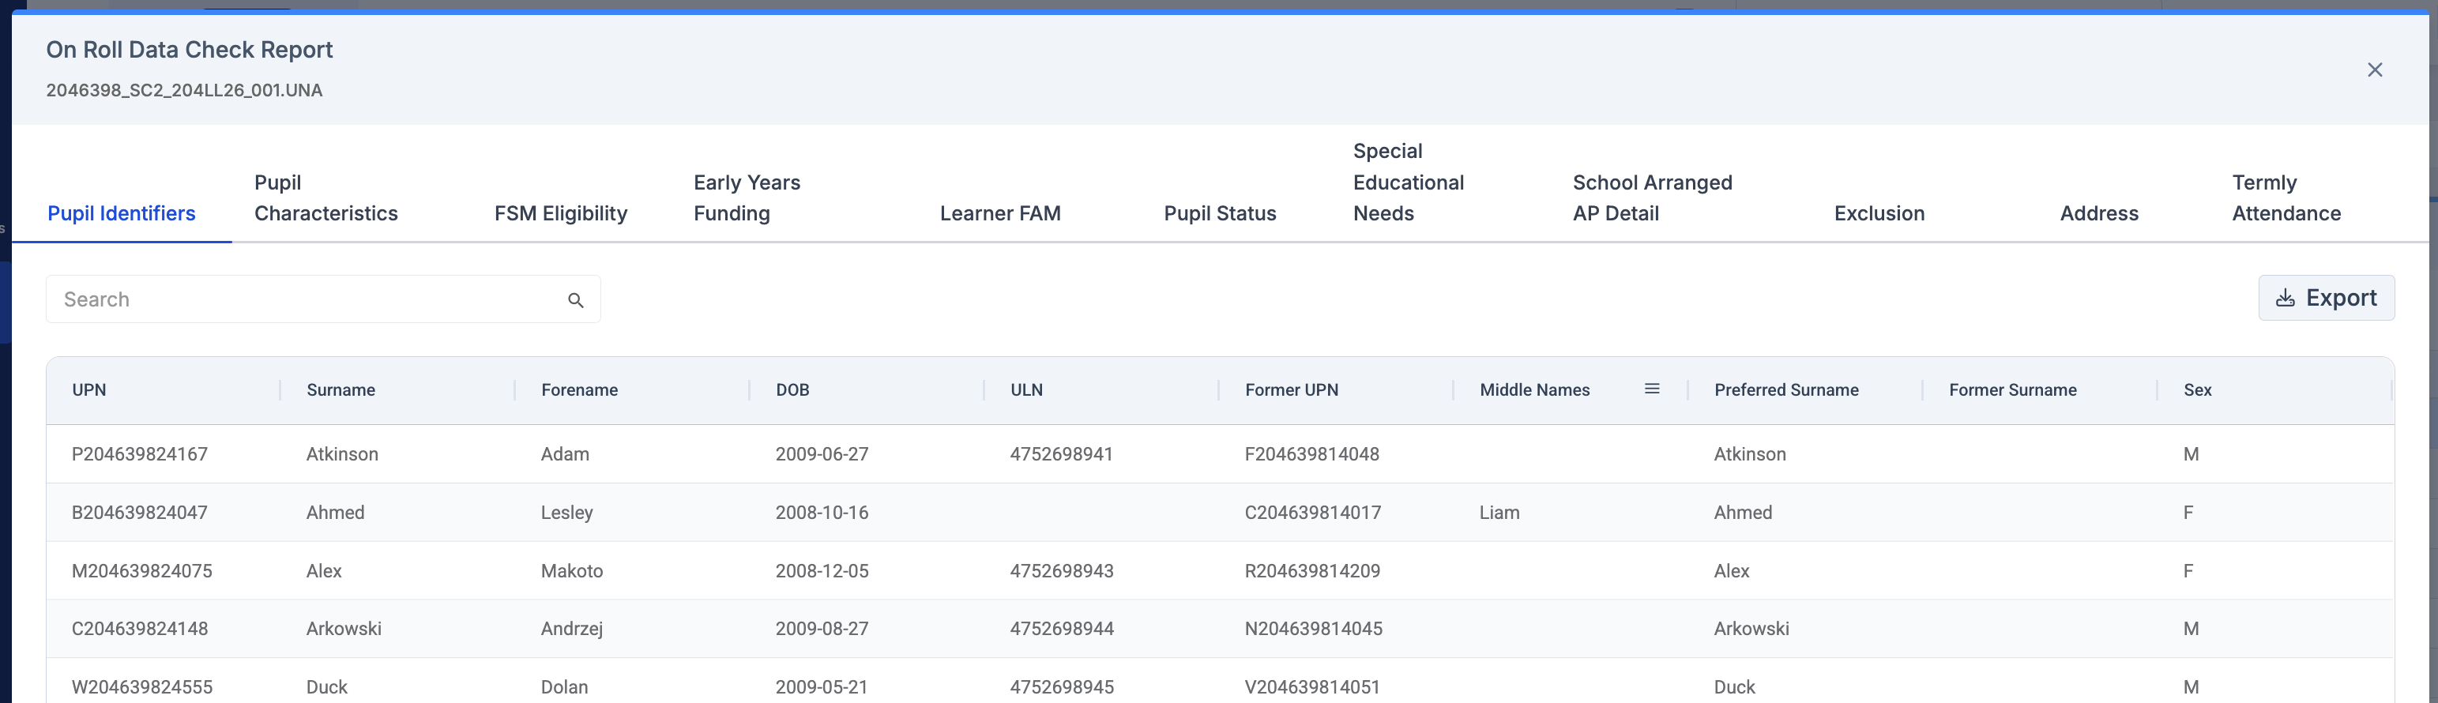The image size is (2438, 703).
Task: View the Special Educational Needs tab
Action: (1409, 182)
